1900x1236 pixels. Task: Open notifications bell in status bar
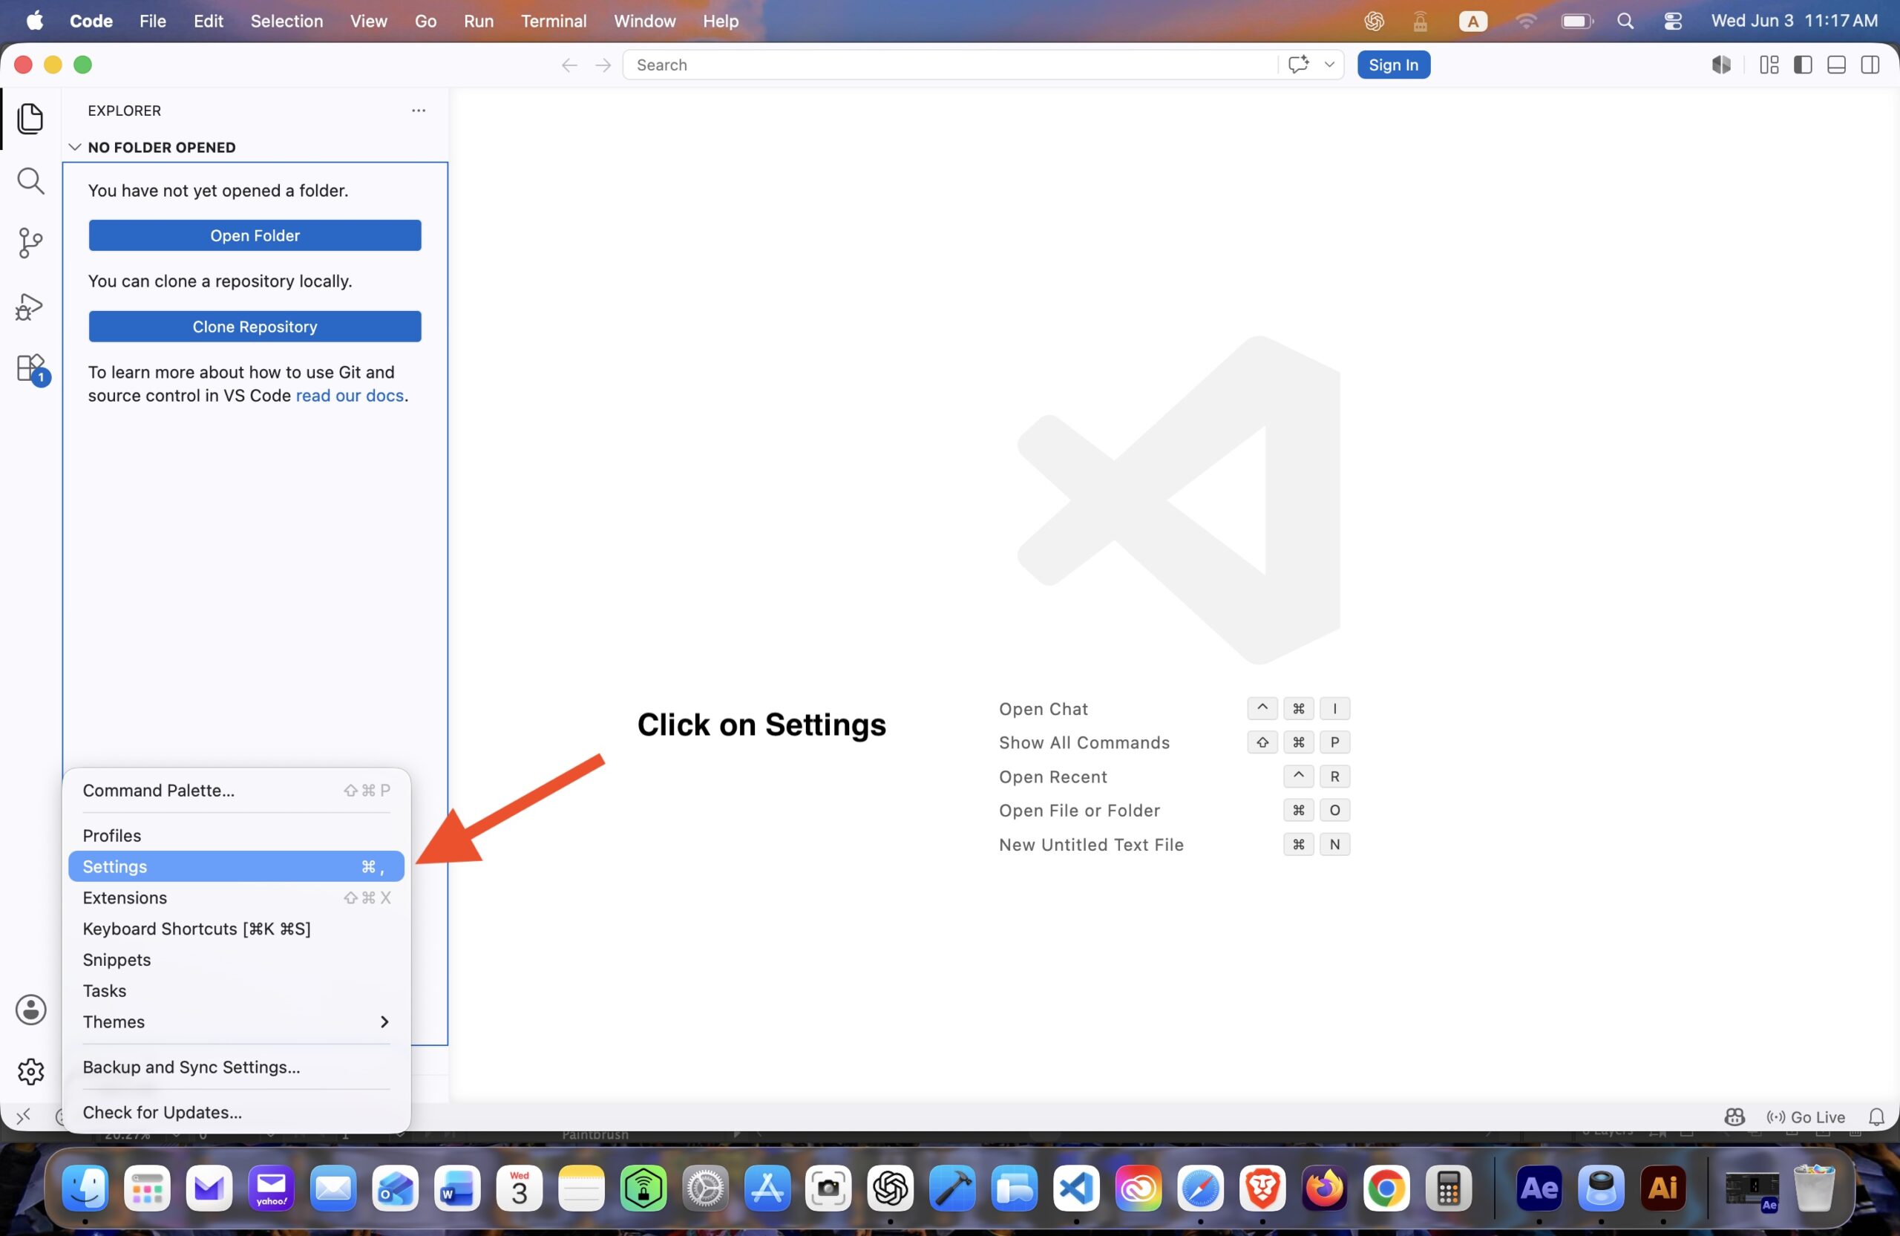click(x=1876, y=1116)
